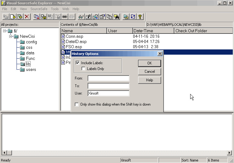The width and height of the screenshot is (234, 163).
Task: Close History Options with the X button
Action: pyautogui.click(x=160, y=54)
